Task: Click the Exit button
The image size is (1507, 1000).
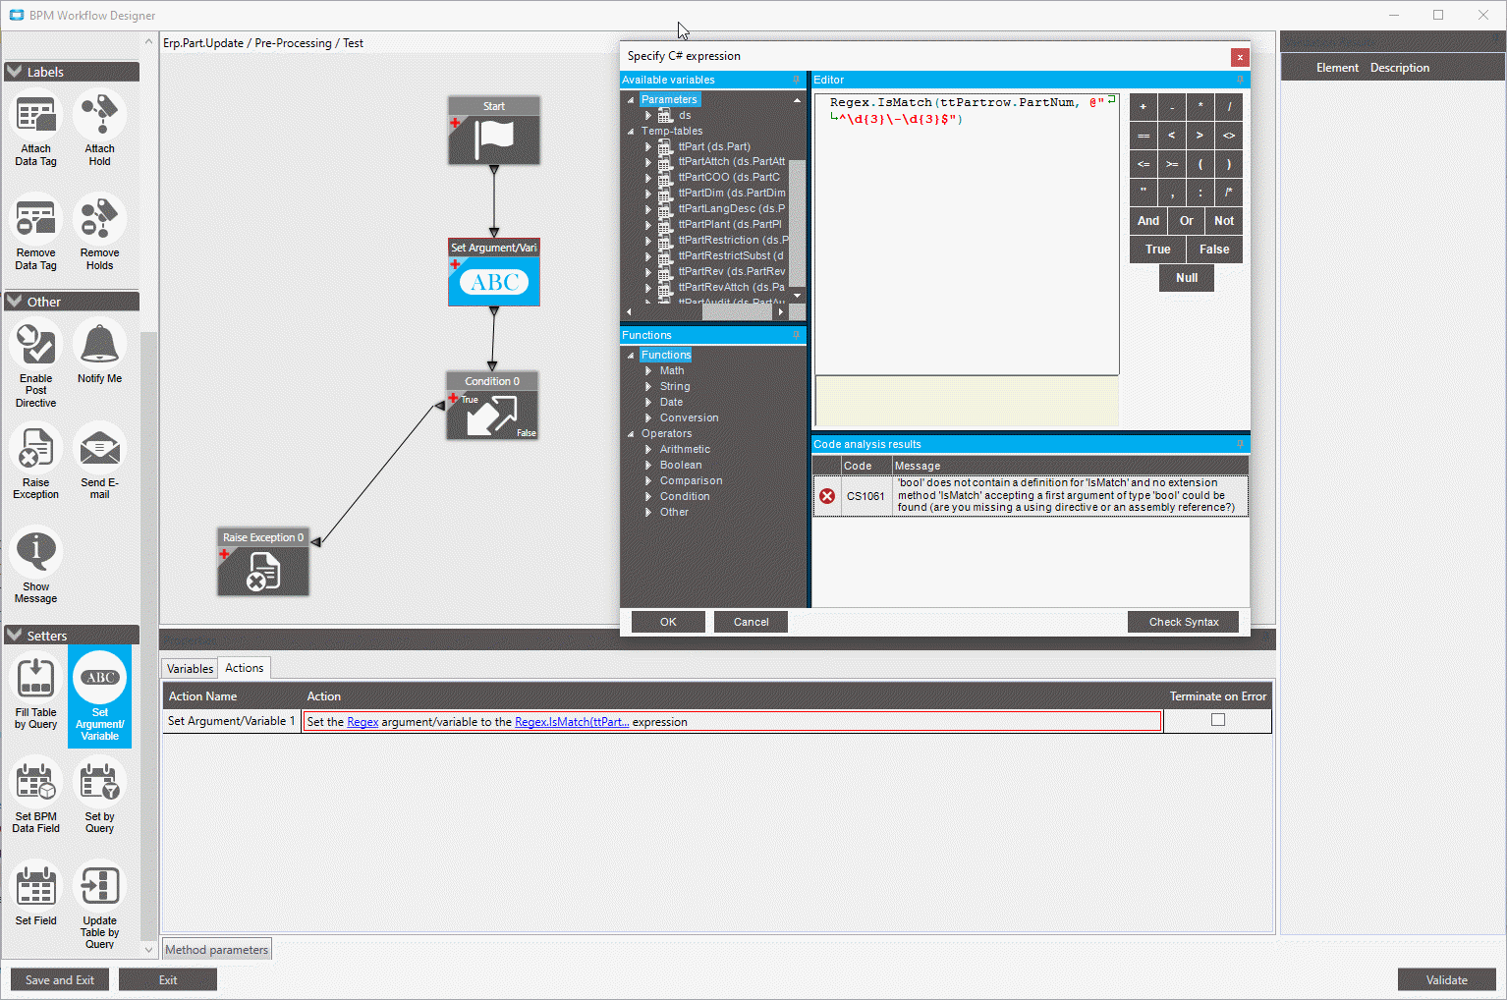Action: pyautogui.click(x=168, y=979)
